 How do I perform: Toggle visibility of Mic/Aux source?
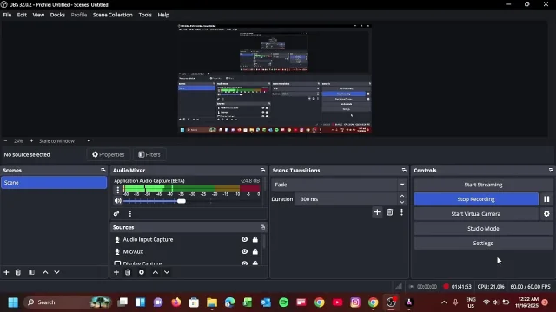point(245,251)
